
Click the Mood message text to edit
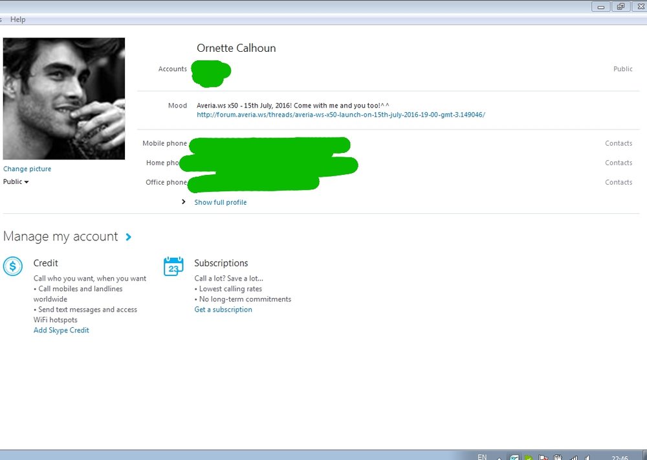(x=292, y=105)
